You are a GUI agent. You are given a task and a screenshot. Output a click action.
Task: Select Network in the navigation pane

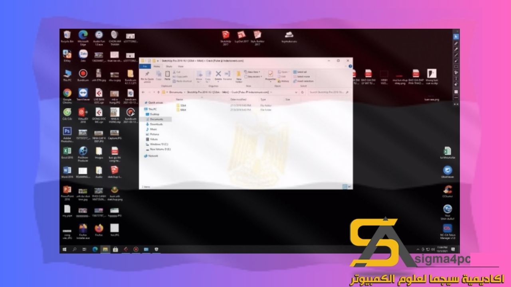click(151, 156)
